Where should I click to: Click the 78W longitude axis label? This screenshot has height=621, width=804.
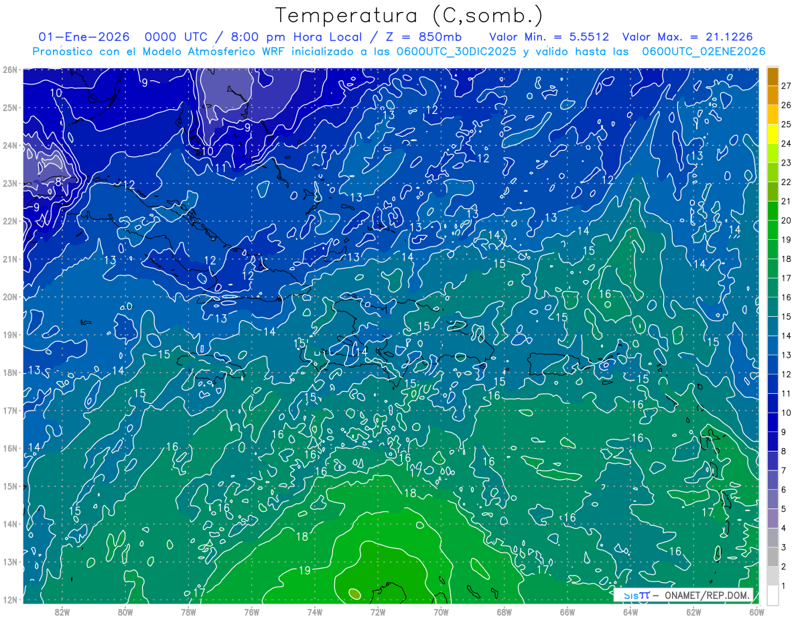(x=188, y=612)
